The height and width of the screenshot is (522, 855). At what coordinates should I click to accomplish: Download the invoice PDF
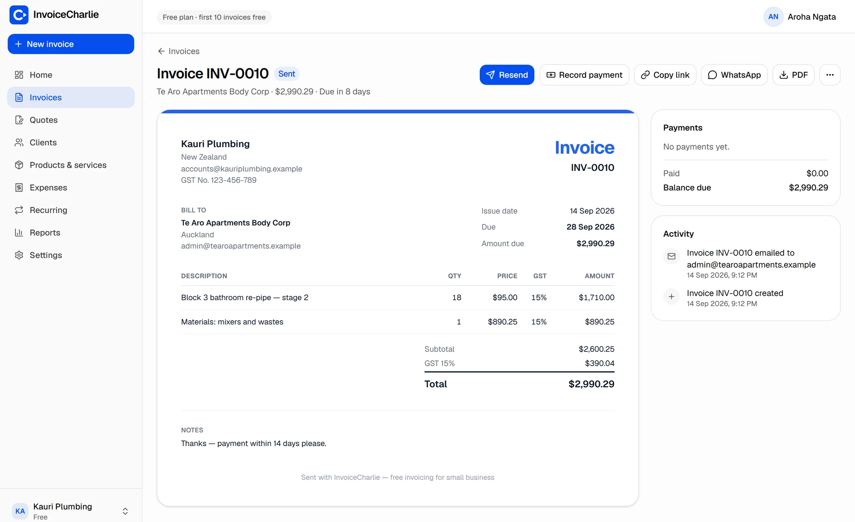pyautogui.click(x=793, y=75)
